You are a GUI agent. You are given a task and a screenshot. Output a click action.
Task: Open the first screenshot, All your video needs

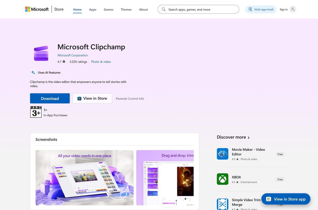85,178
